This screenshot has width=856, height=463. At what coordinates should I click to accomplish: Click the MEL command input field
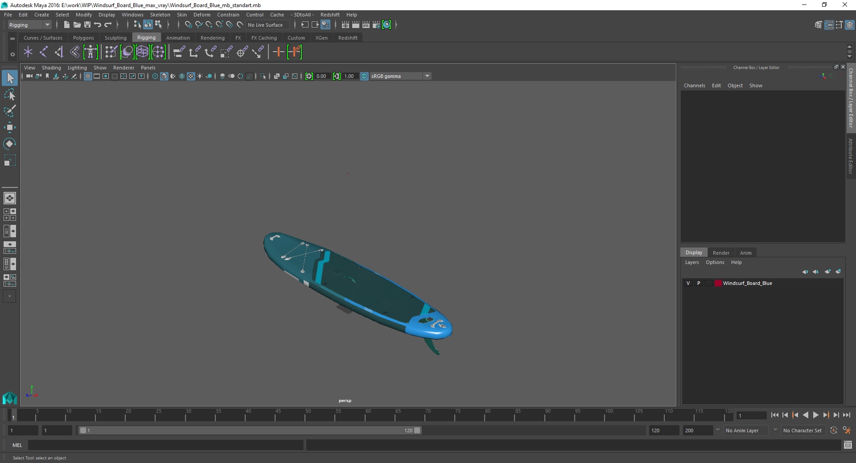(x=165, y=445)
